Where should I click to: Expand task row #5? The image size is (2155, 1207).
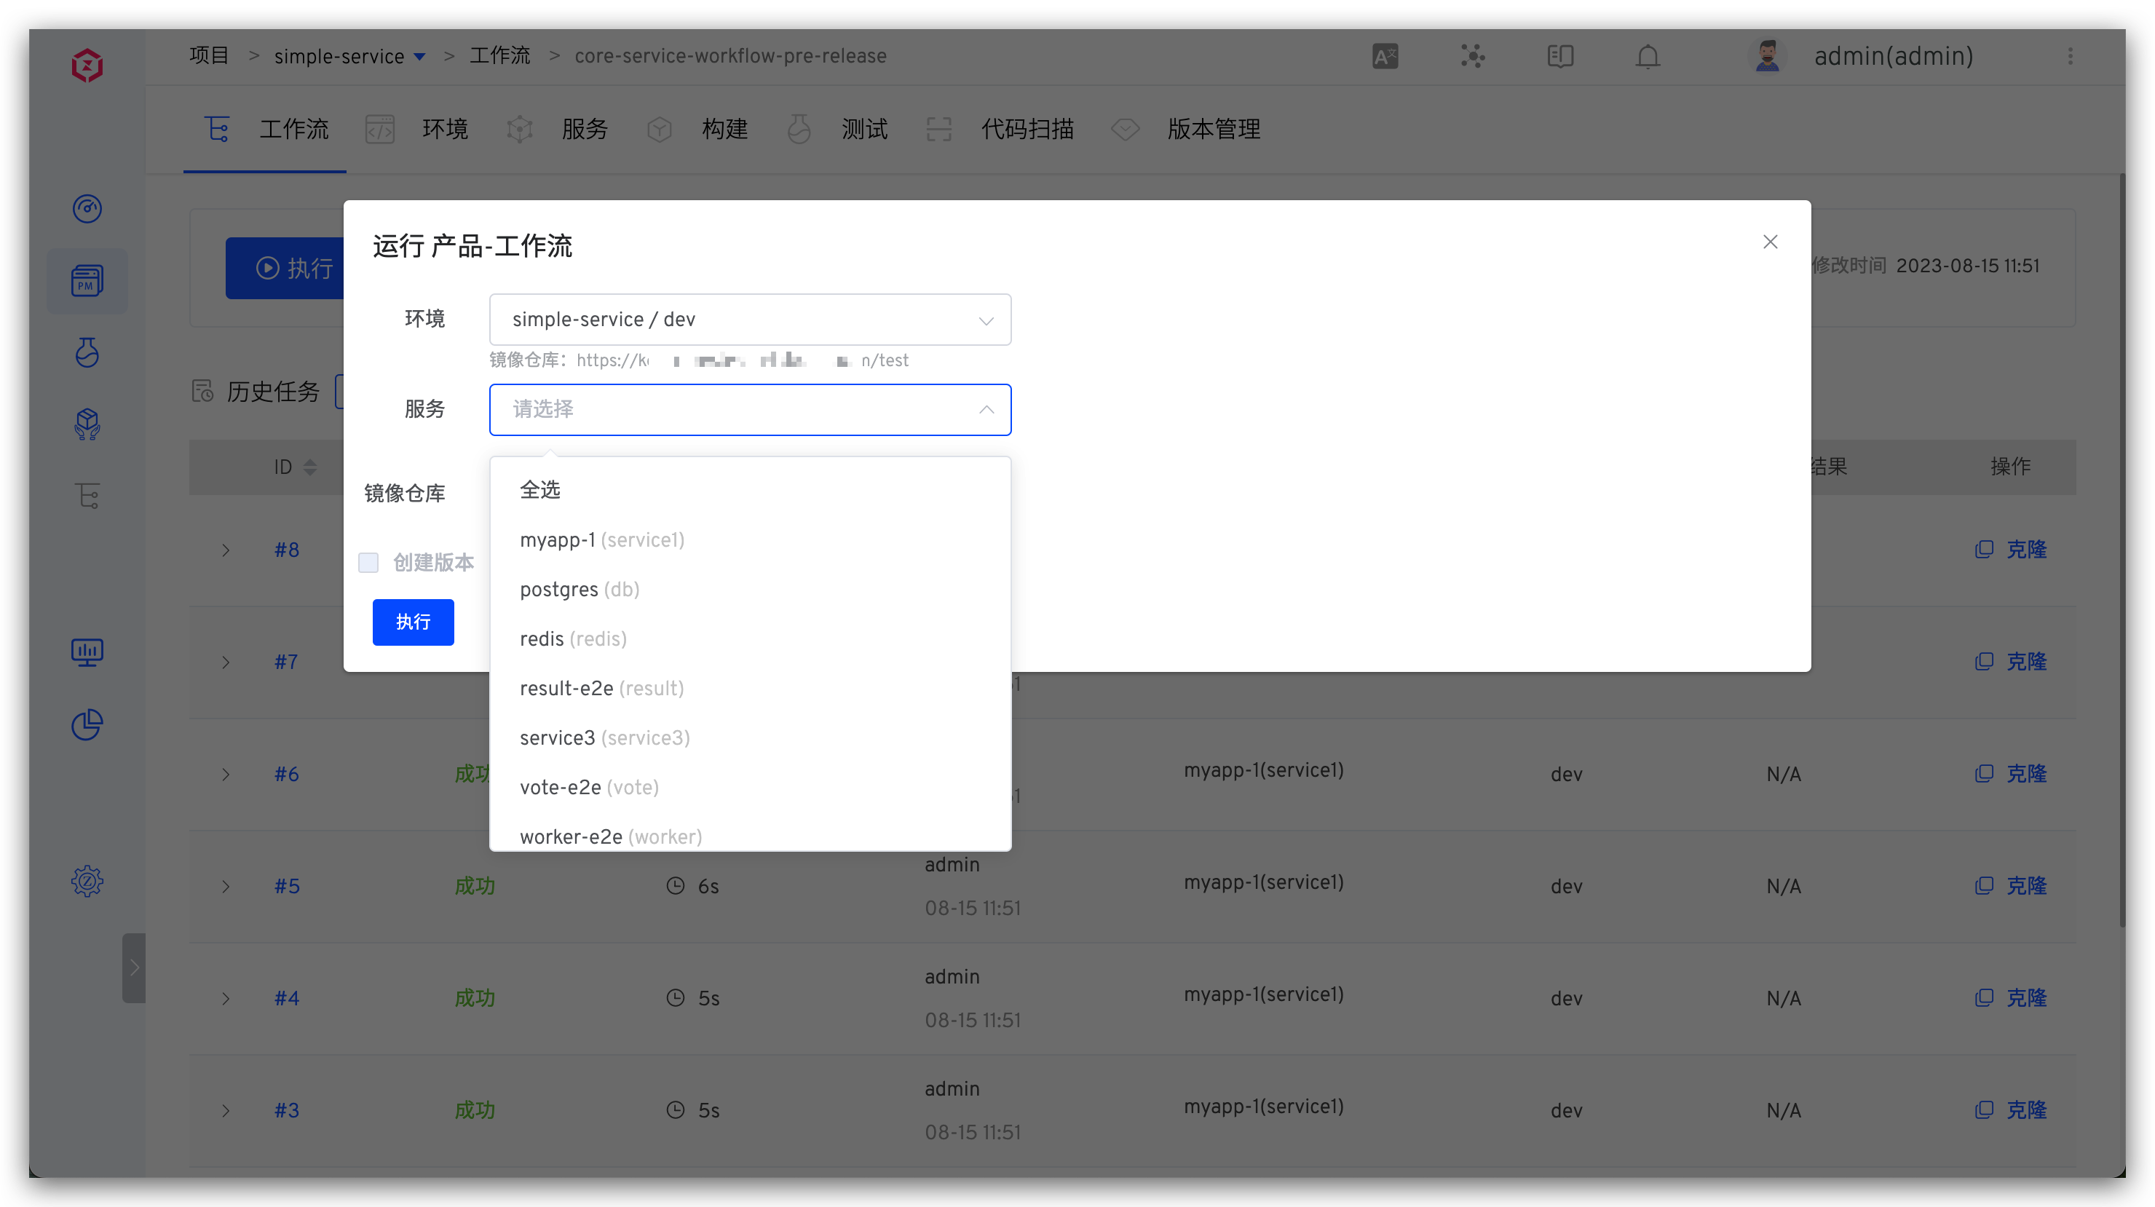225,886
